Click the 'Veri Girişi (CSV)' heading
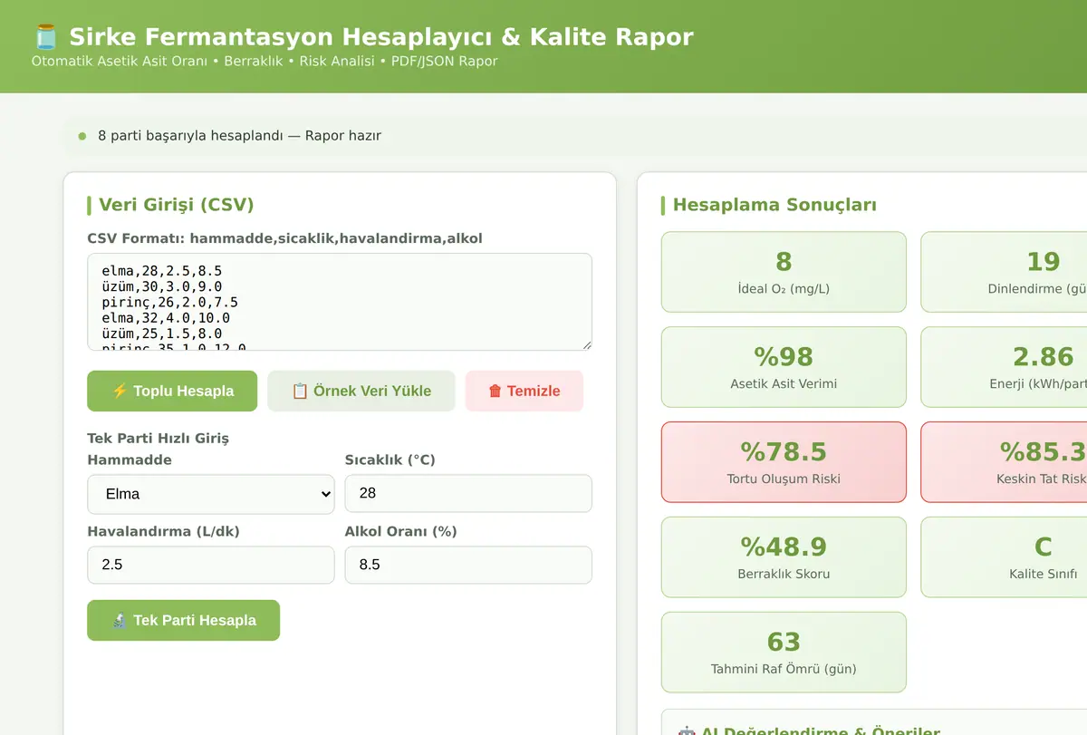This screenshot has width=1087, height=735. [x=177, y=205]
